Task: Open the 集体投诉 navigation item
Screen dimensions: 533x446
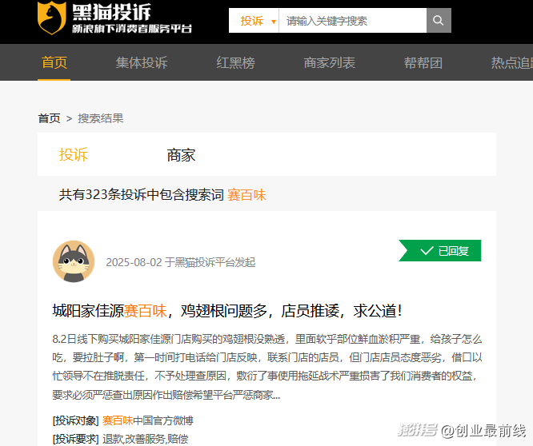Action: pyautogui.click(x=142, y=62)
